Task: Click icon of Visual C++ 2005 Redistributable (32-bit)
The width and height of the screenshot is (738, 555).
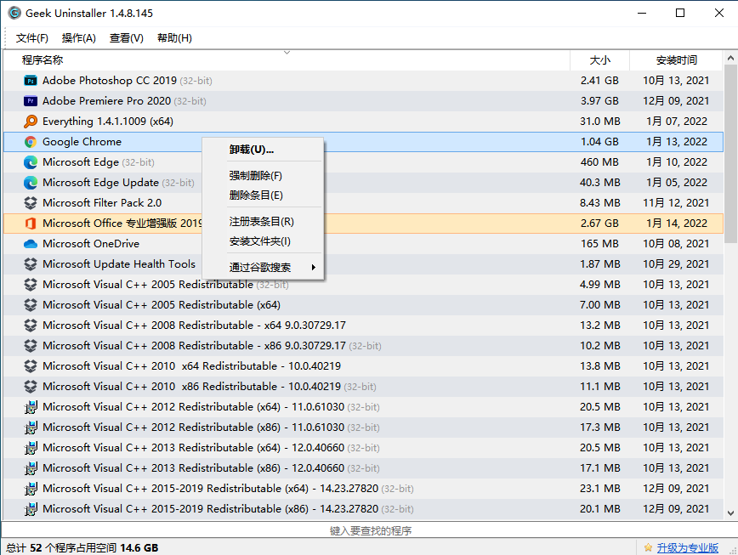Action: point(31,285)
